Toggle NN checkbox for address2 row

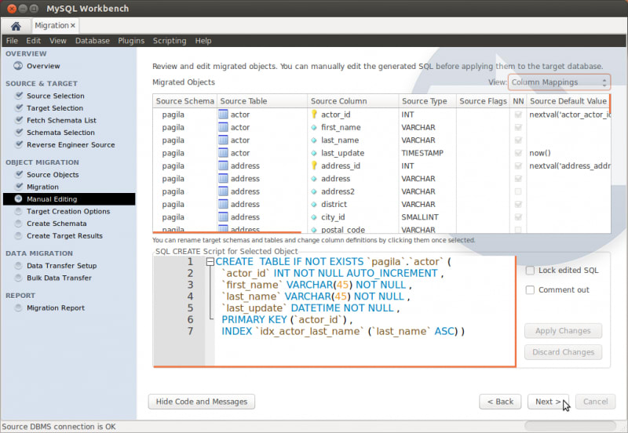(518, 191)
